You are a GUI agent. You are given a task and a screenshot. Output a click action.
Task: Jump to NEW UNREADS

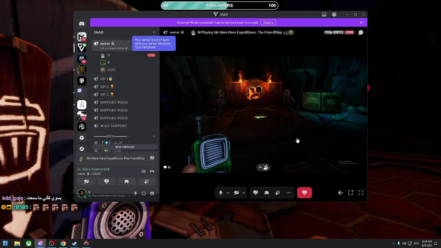125,147
